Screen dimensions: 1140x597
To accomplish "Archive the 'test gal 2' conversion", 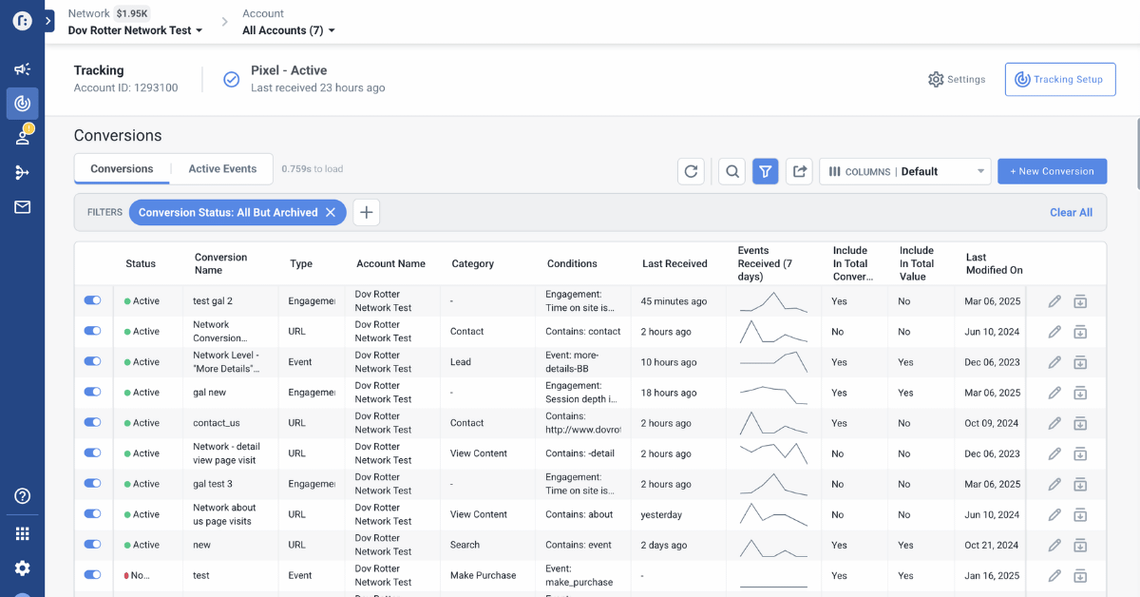I will [x=1080, y=301].
